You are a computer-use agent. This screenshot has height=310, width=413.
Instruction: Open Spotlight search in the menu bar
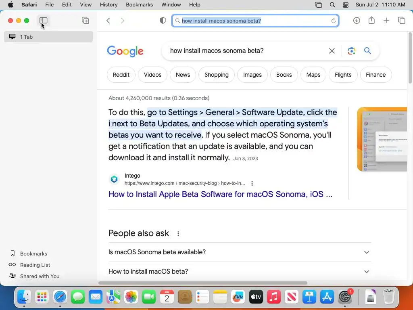point(332,5)
